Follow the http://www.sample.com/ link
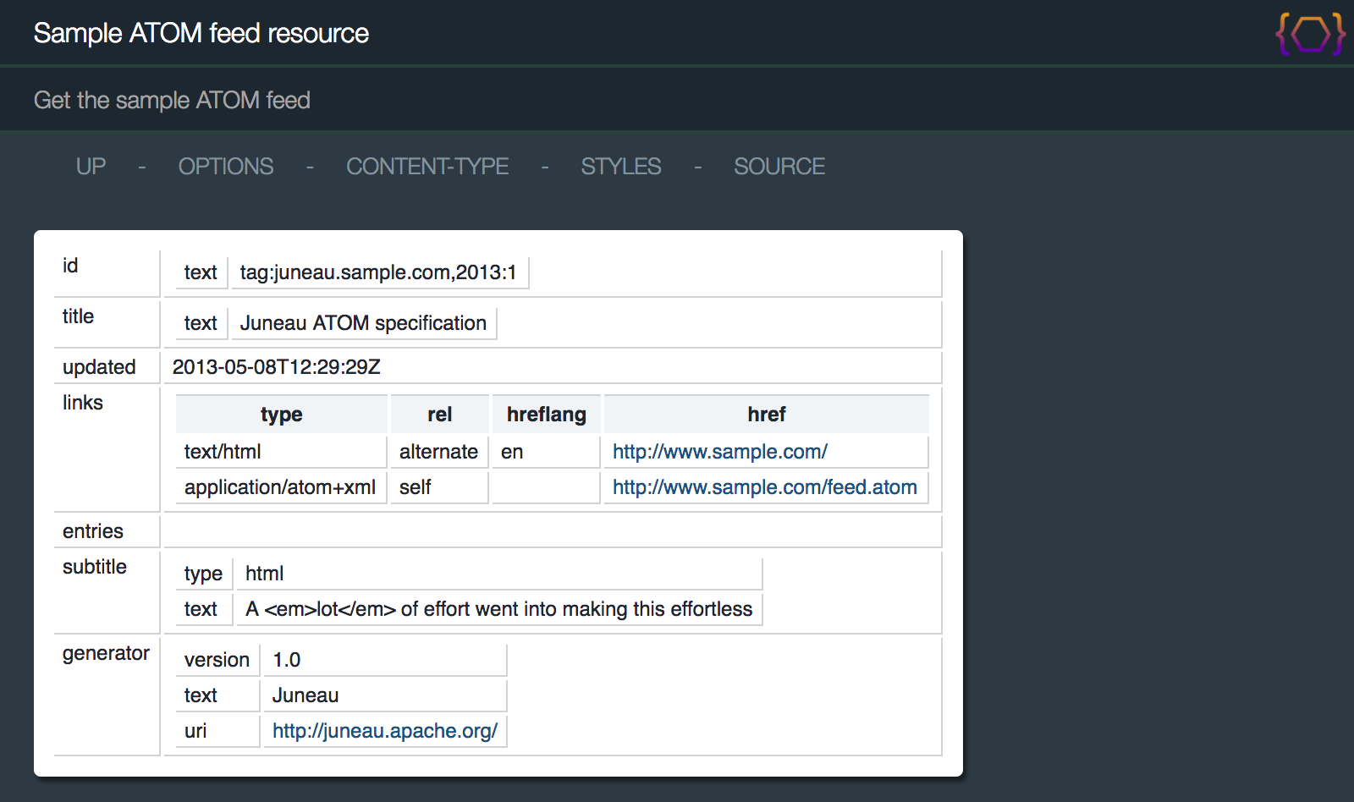The image size is (1354, 802). 719,452
